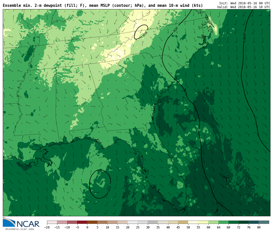Screen dimensions: 273x232
Task: Choose the pale yellow swatch between 50 and 55
Action: (193, 222)
